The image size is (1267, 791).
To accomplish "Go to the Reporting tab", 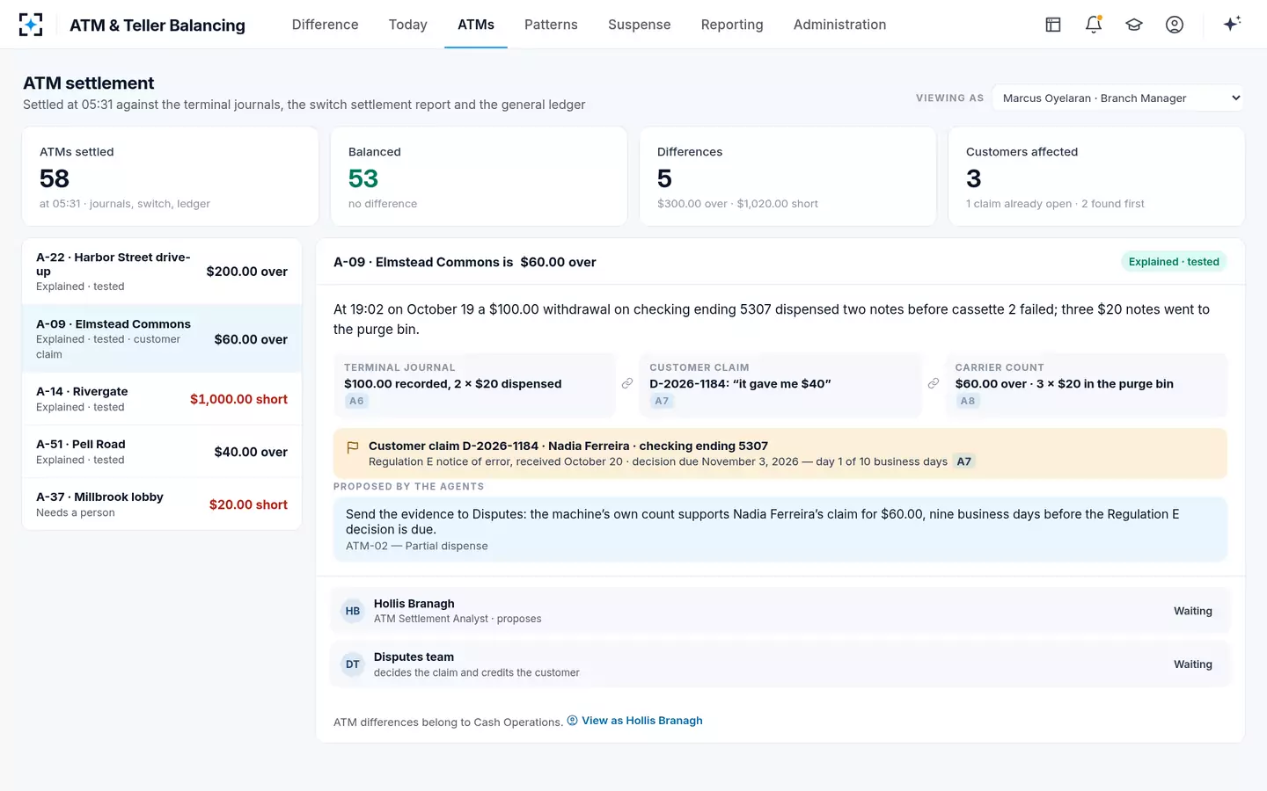I will coord(732,25).
